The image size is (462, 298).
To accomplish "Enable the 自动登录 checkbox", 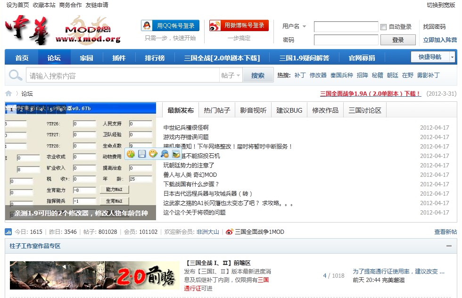I will coord(384,27).
